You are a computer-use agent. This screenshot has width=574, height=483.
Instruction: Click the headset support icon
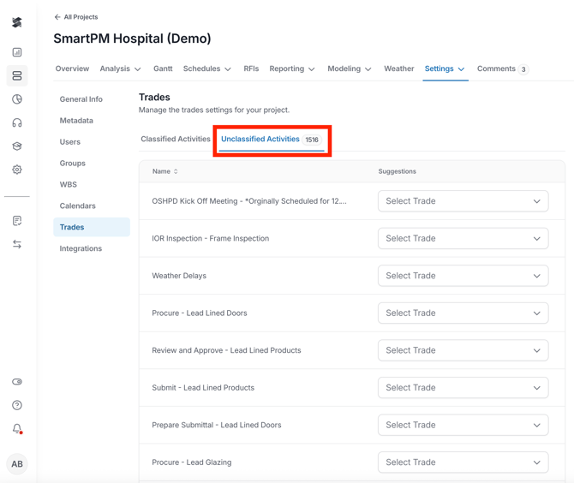point(17,122)
